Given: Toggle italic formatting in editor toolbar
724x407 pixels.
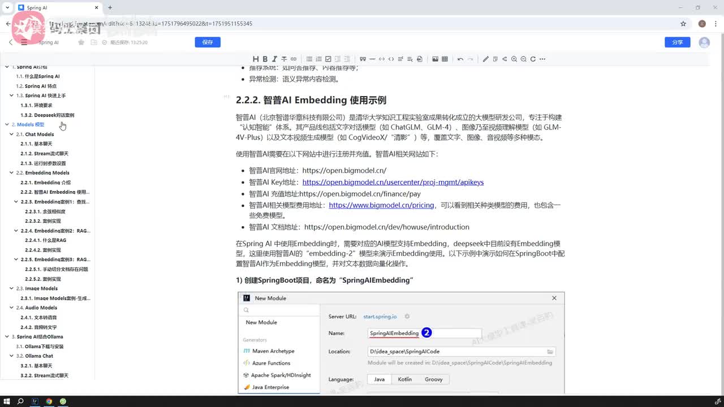Looking at the screenshot, I should pyautogui.click(x=274, y=59).
